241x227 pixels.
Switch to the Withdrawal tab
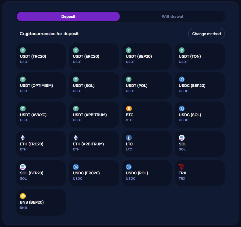point(172,16)
